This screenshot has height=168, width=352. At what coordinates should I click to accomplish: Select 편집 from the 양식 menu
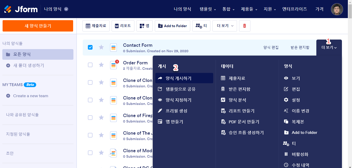[x=296, y=89]
